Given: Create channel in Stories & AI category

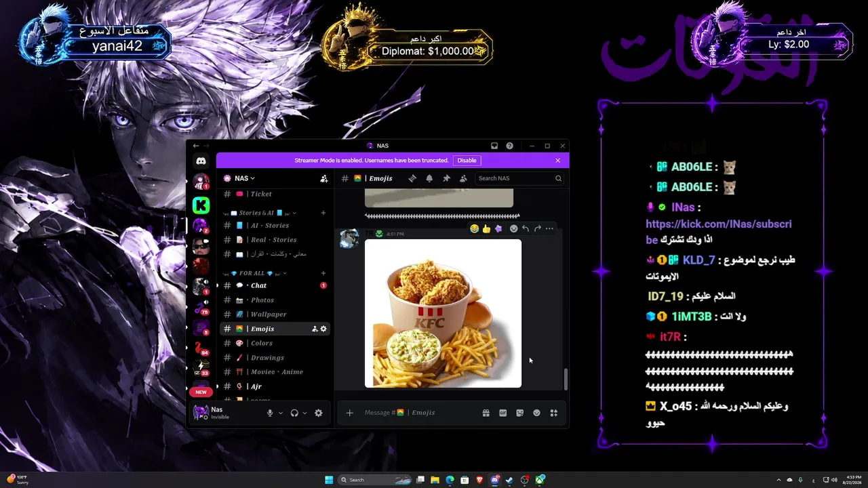Looking at the screenshot, I should click(x=323, y=213).
